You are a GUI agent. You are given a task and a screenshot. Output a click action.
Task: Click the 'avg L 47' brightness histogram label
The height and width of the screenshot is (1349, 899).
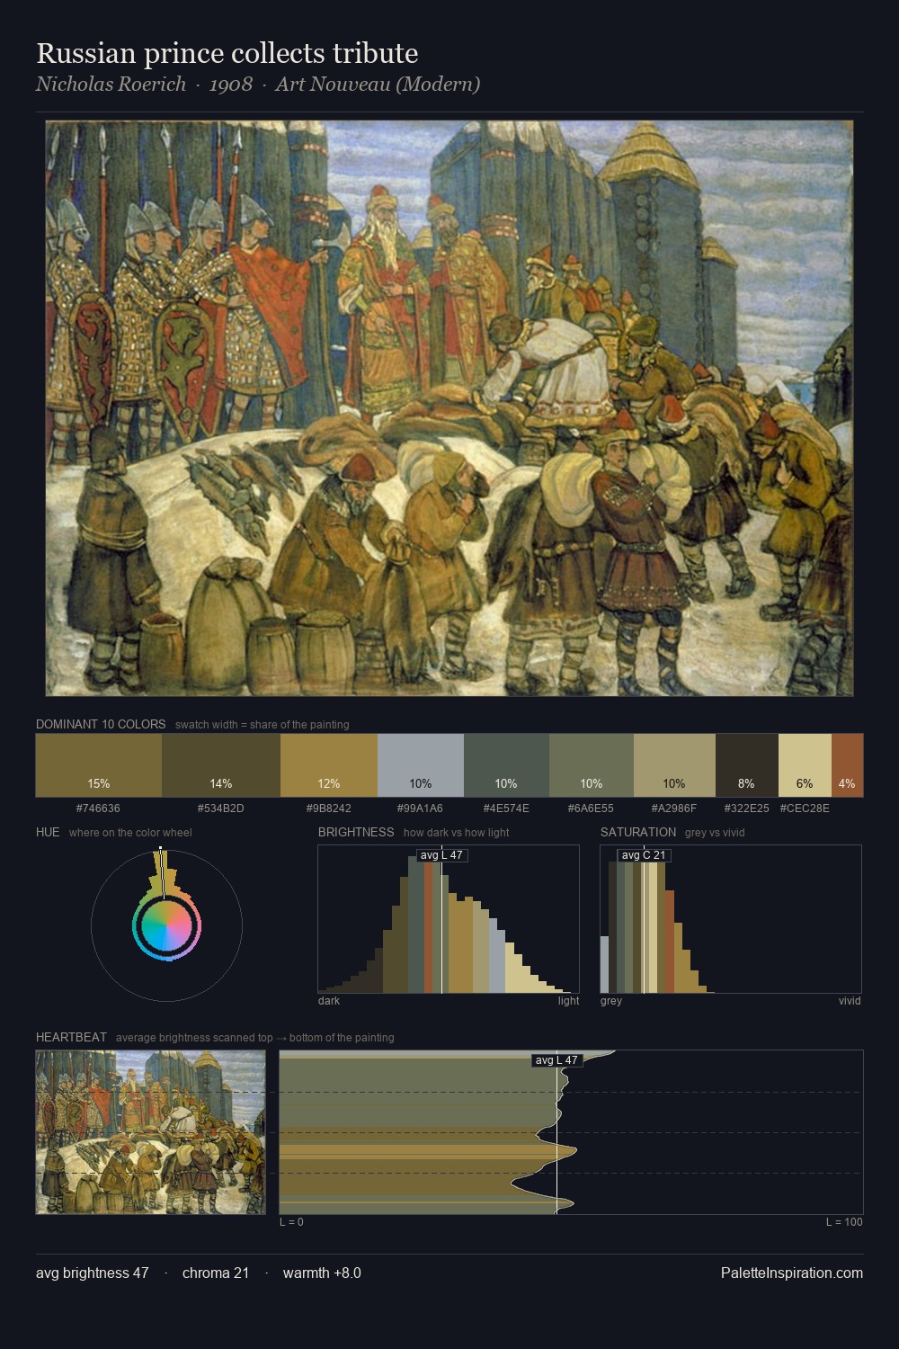click(442, 854)
